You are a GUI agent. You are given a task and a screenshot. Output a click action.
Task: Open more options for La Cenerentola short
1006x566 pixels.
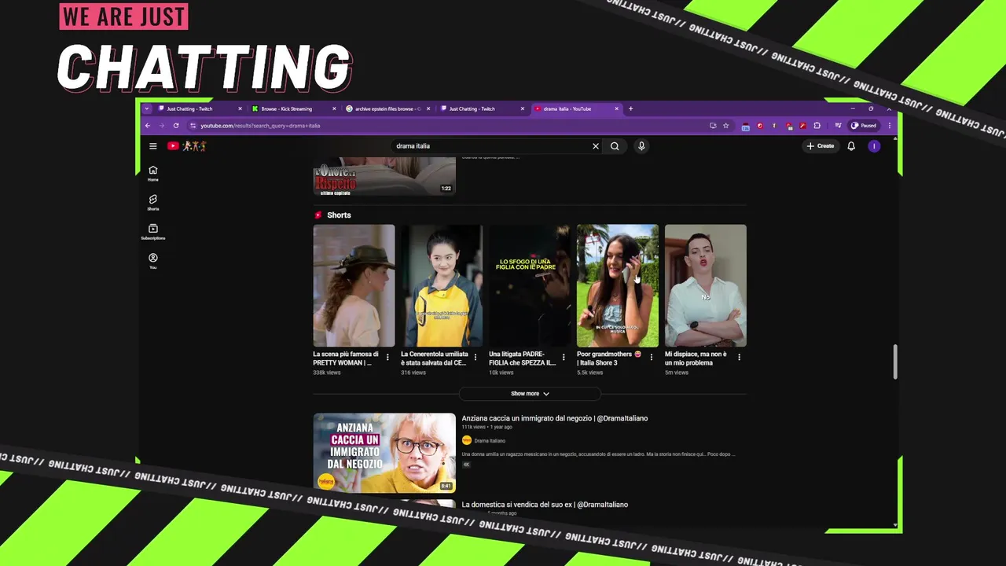point(475,358)
